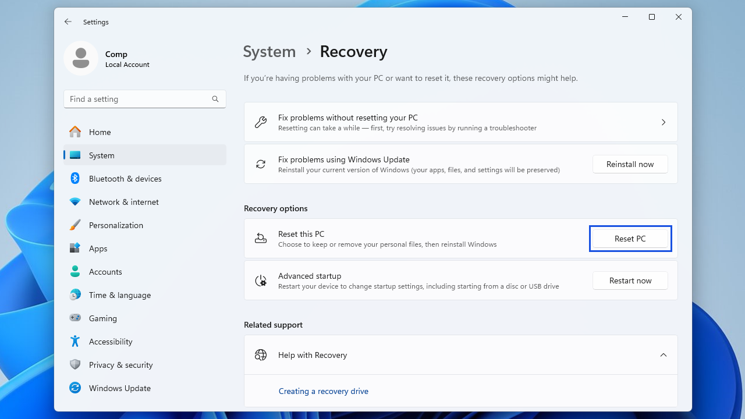Screen dimensions: 745x419
Task: Click the Recovery options heading
Action: click(276, 208)
